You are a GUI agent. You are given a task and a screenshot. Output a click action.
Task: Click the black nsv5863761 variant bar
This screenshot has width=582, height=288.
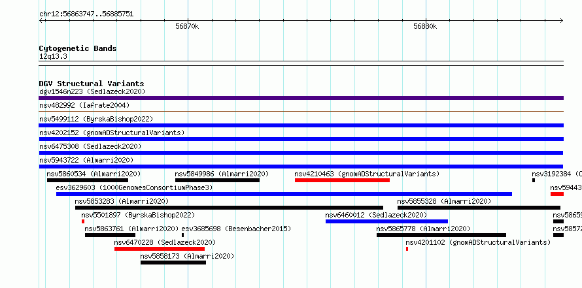(111, 235)
